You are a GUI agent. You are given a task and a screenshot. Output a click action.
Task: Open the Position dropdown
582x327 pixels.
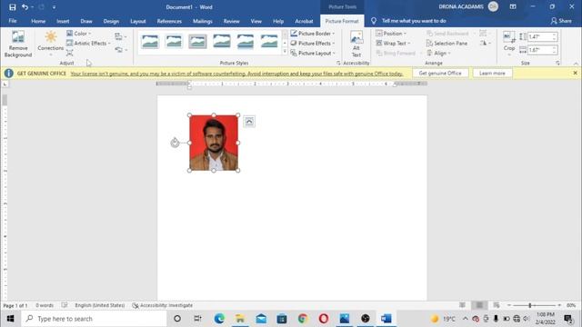[x=391, y=34]
